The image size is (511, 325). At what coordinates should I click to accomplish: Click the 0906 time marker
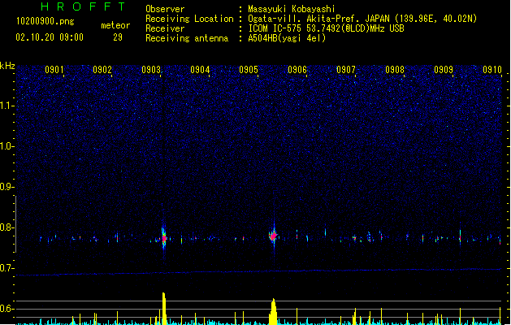tap(297, 70)
